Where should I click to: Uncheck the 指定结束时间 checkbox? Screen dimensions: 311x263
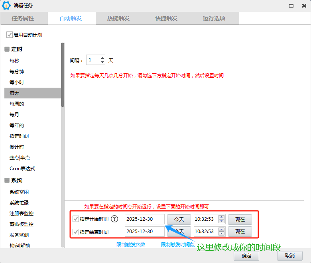coord(76,232)
